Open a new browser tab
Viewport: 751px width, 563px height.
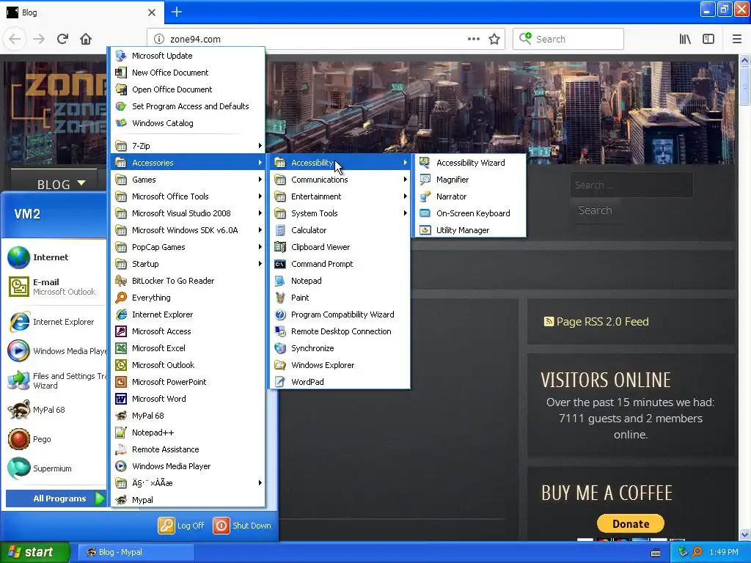(x=176, y=12)
